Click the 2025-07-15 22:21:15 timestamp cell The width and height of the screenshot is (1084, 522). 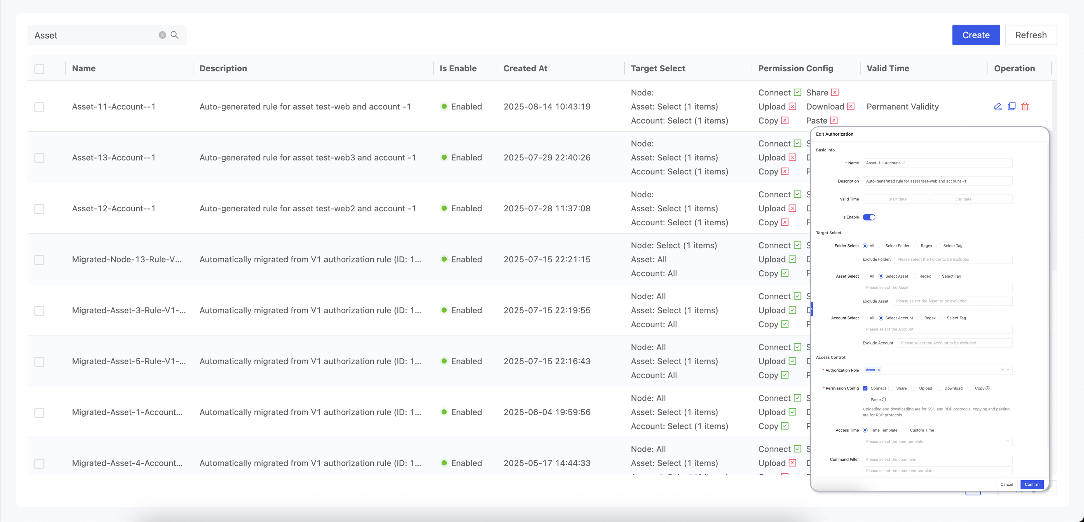click(547, 259)
